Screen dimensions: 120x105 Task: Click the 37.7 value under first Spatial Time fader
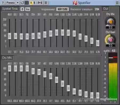click(10, 52)
